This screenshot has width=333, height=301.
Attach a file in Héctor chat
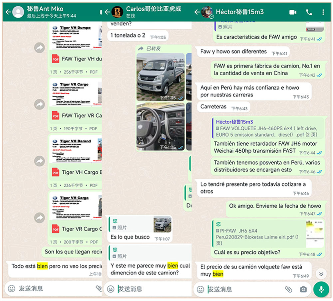coord(288,289)
